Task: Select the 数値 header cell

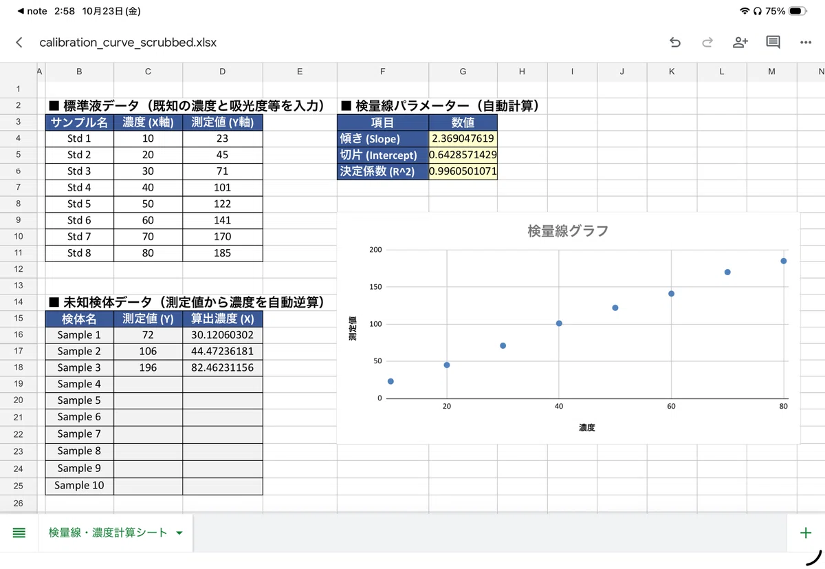Action: point(463,122)
